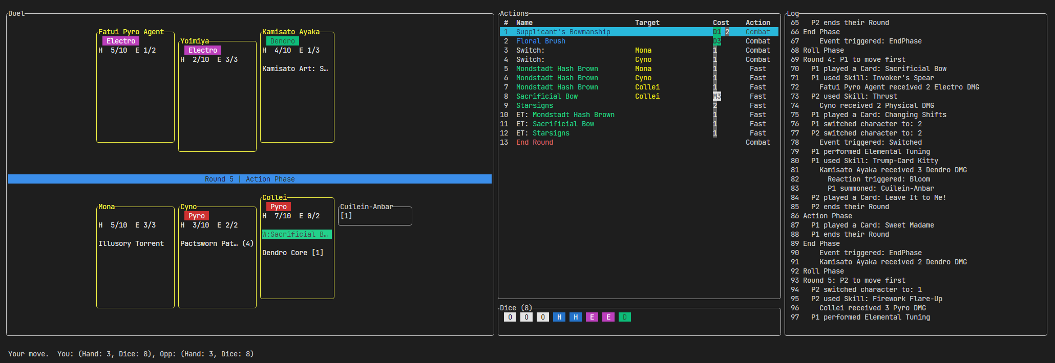Click log entry 'P2 used Skill: Firework Flare-Up'
The height and width of the screenshot is (363, 1055).
coord(877,299)
